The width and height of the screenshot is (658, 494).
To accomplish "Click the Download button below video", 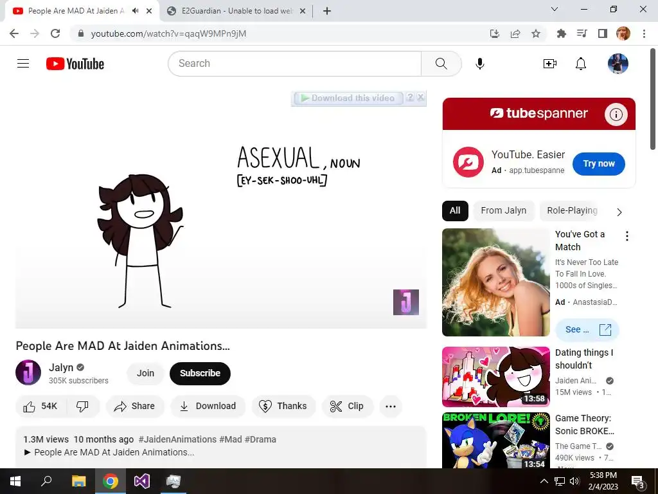I will click(x=208, y=407).
